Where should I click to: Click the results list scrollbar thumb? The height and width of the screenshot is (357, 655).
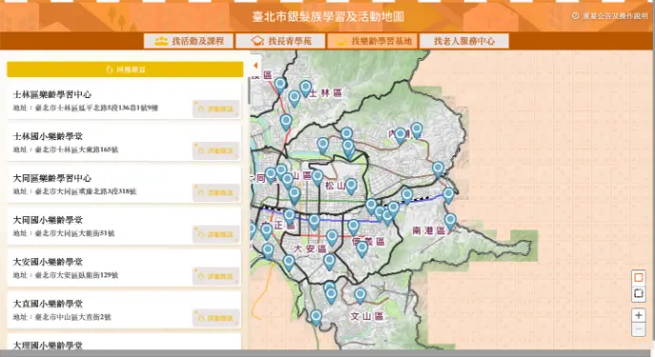pos(249,90)
